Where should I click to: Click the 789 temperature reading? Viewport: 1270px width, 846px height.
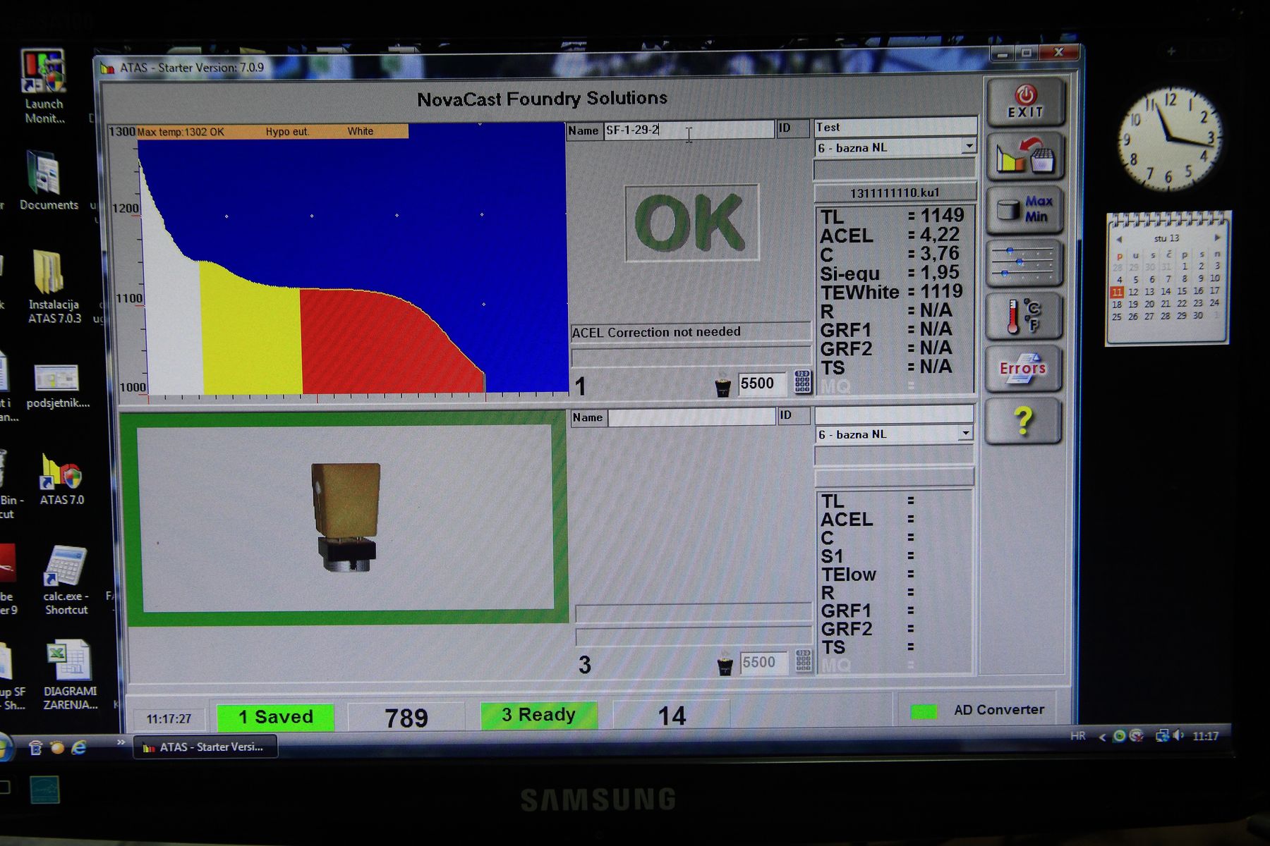click(406, 718)
